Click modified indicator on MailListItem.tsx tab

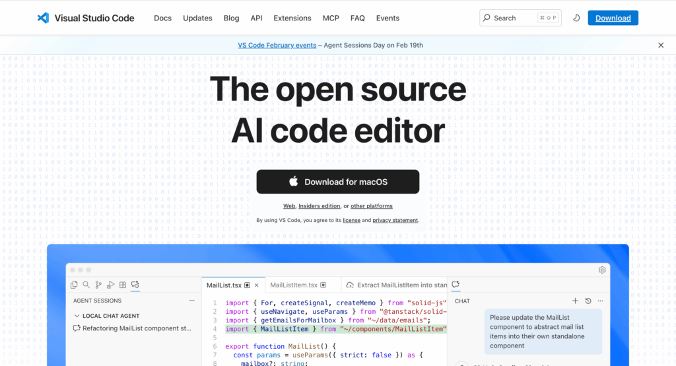pyautogui.click(x=323, y=285)
